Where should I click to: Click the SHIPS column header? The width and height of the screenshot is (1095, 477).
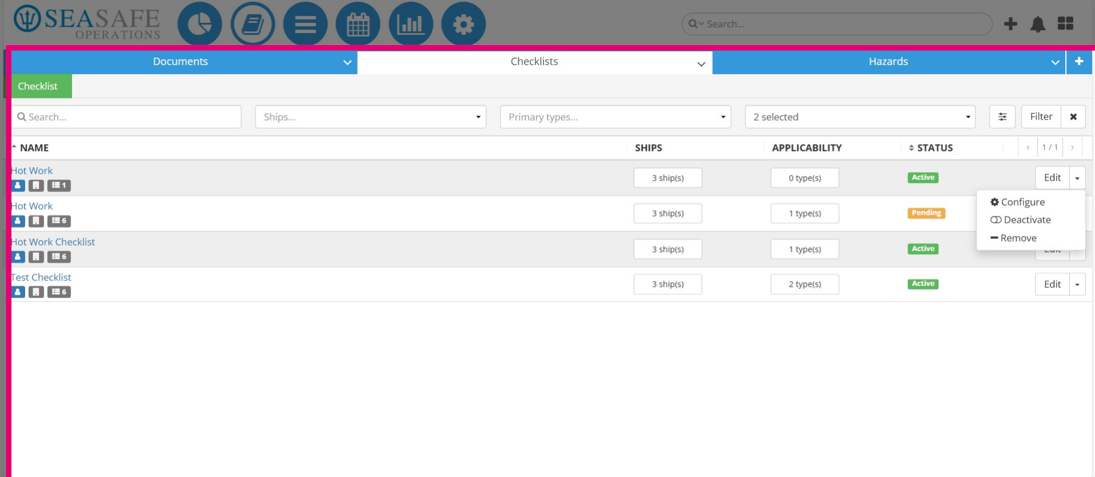[x=648, y=148]
